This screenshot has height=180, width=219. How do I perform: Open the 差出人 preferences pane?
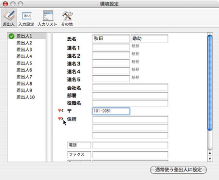pyautogui.click(x=9, y=18)
